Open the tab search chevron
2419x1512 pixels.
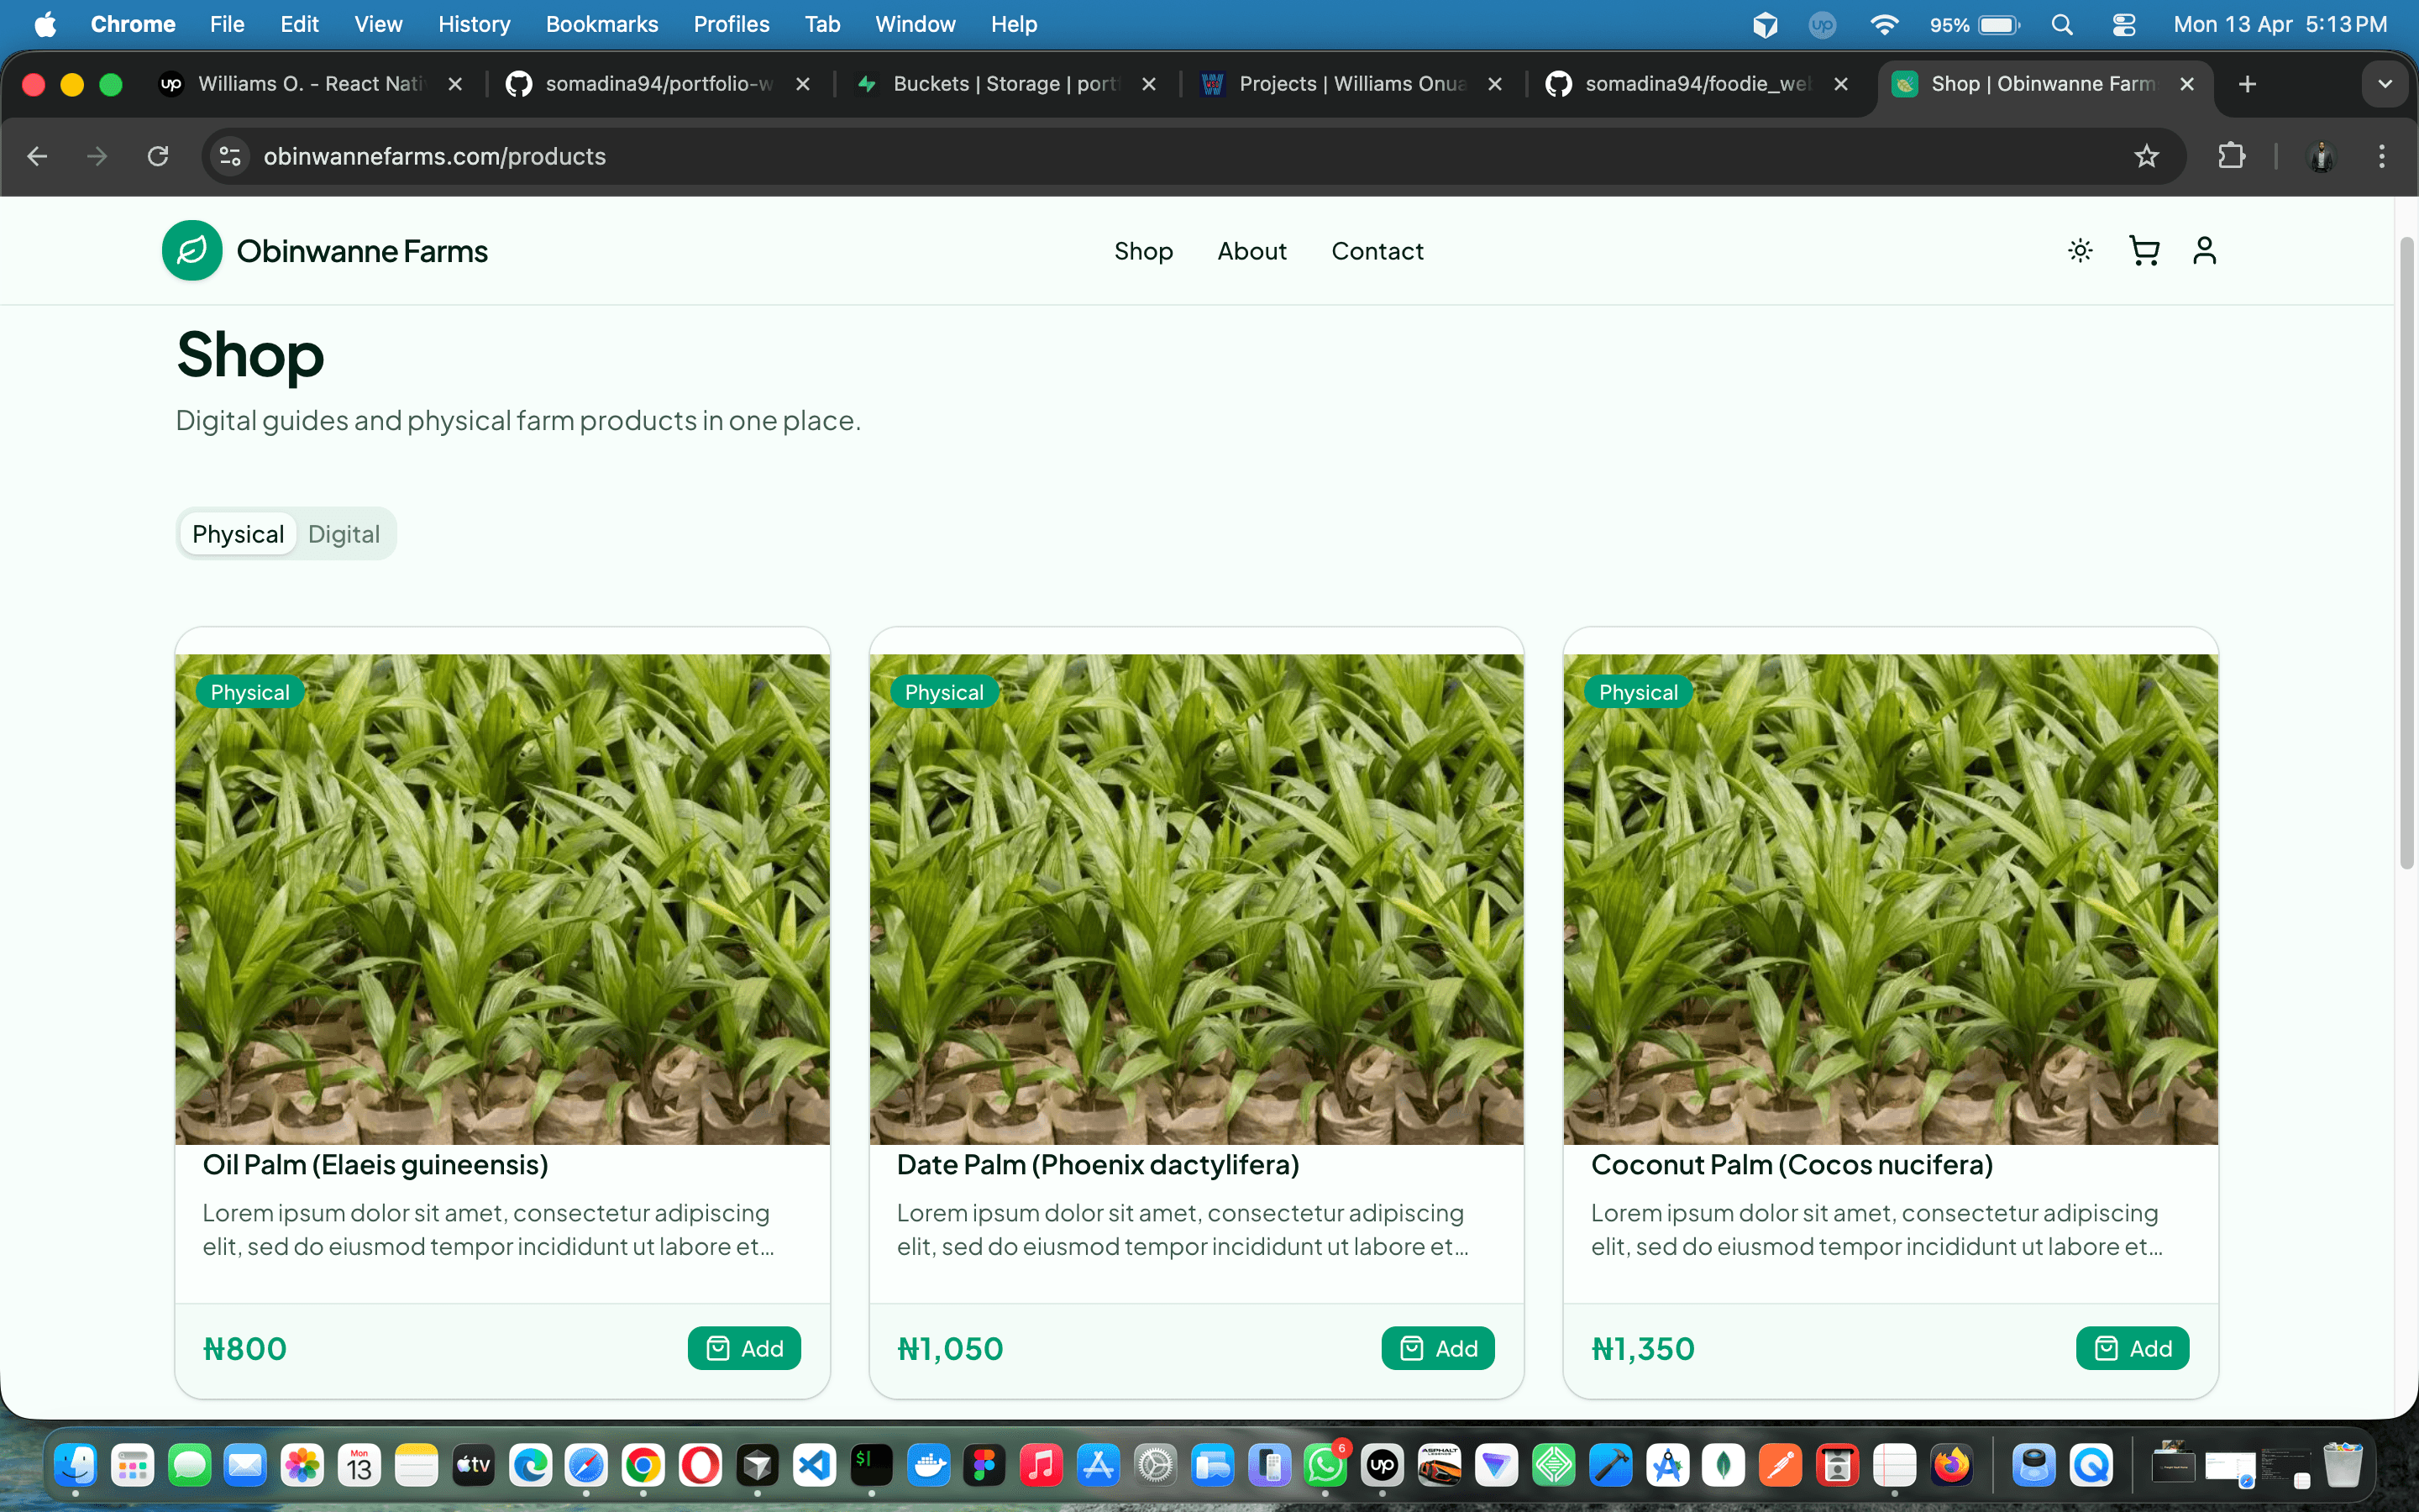pyautogui.click(x=2385, y=84)
